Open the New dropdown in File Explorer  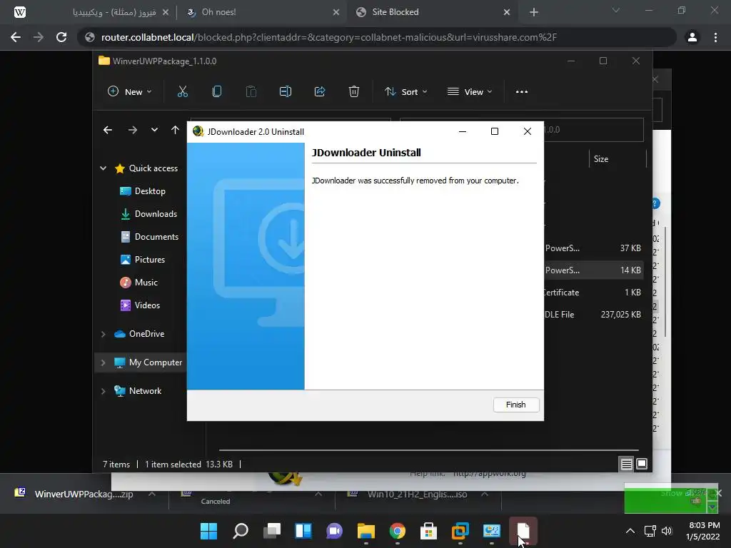tap(130, 92)
